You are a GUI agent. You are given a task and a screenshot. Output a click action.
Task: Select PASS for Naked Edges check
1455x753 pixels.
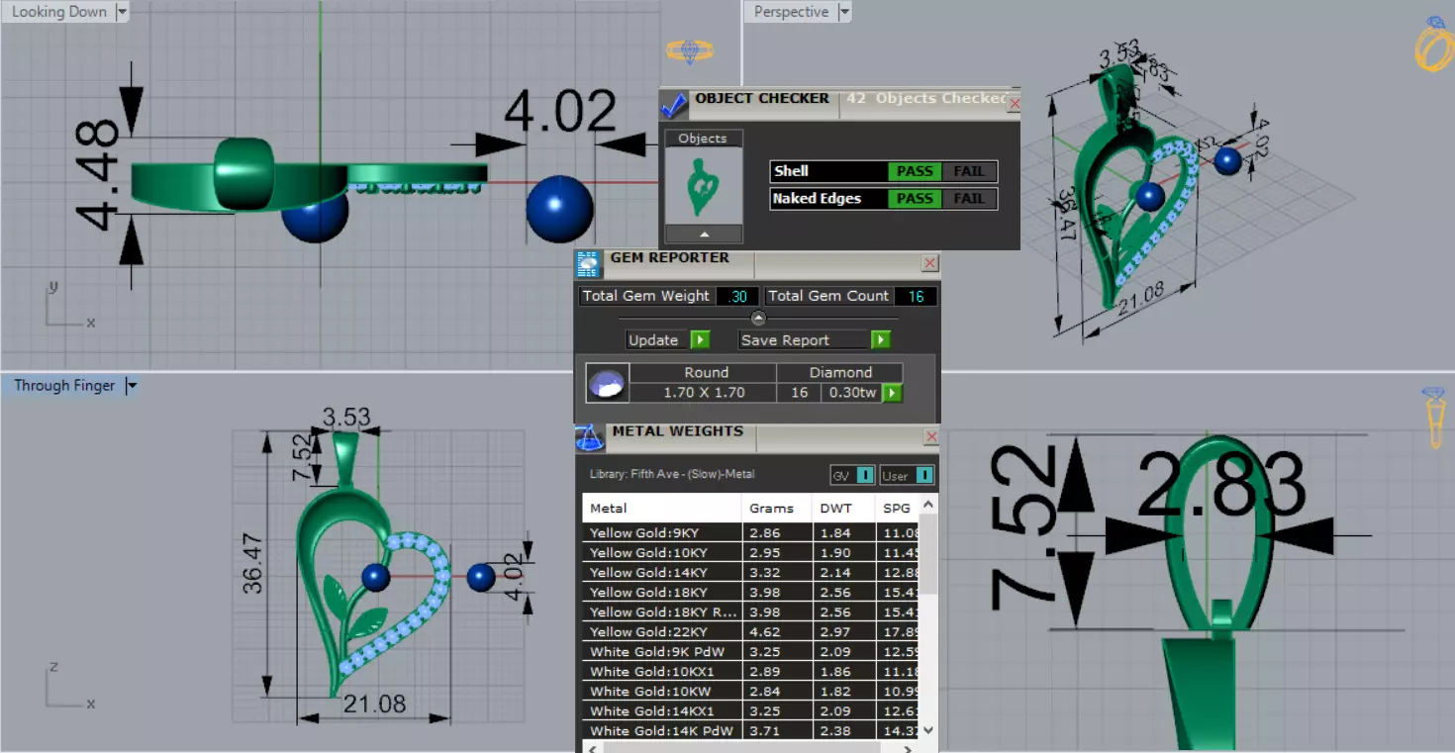pyautogui.click(x=915, y=199)
